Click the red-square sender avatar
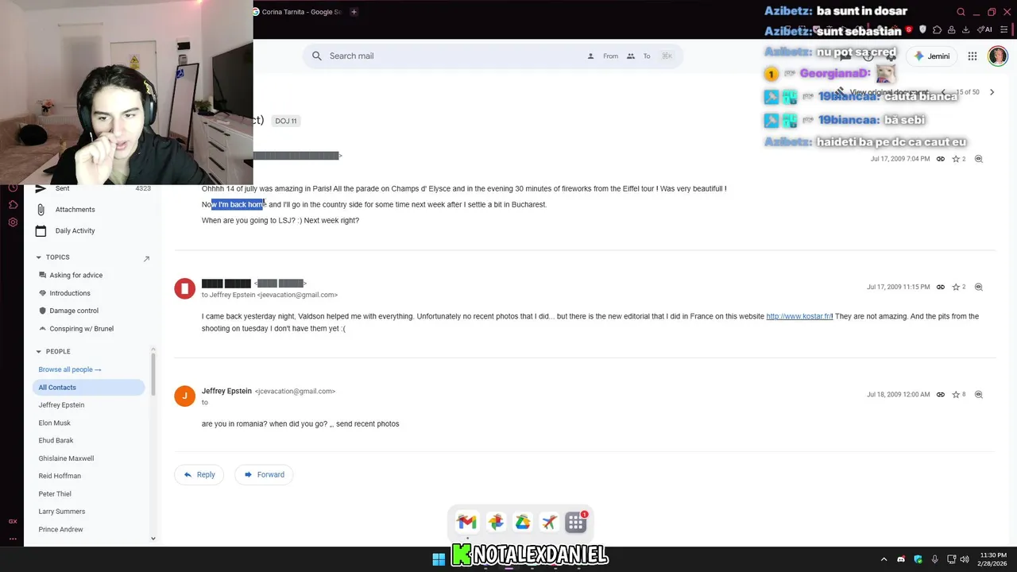The image size is (1017, 572). pos(184,288)
